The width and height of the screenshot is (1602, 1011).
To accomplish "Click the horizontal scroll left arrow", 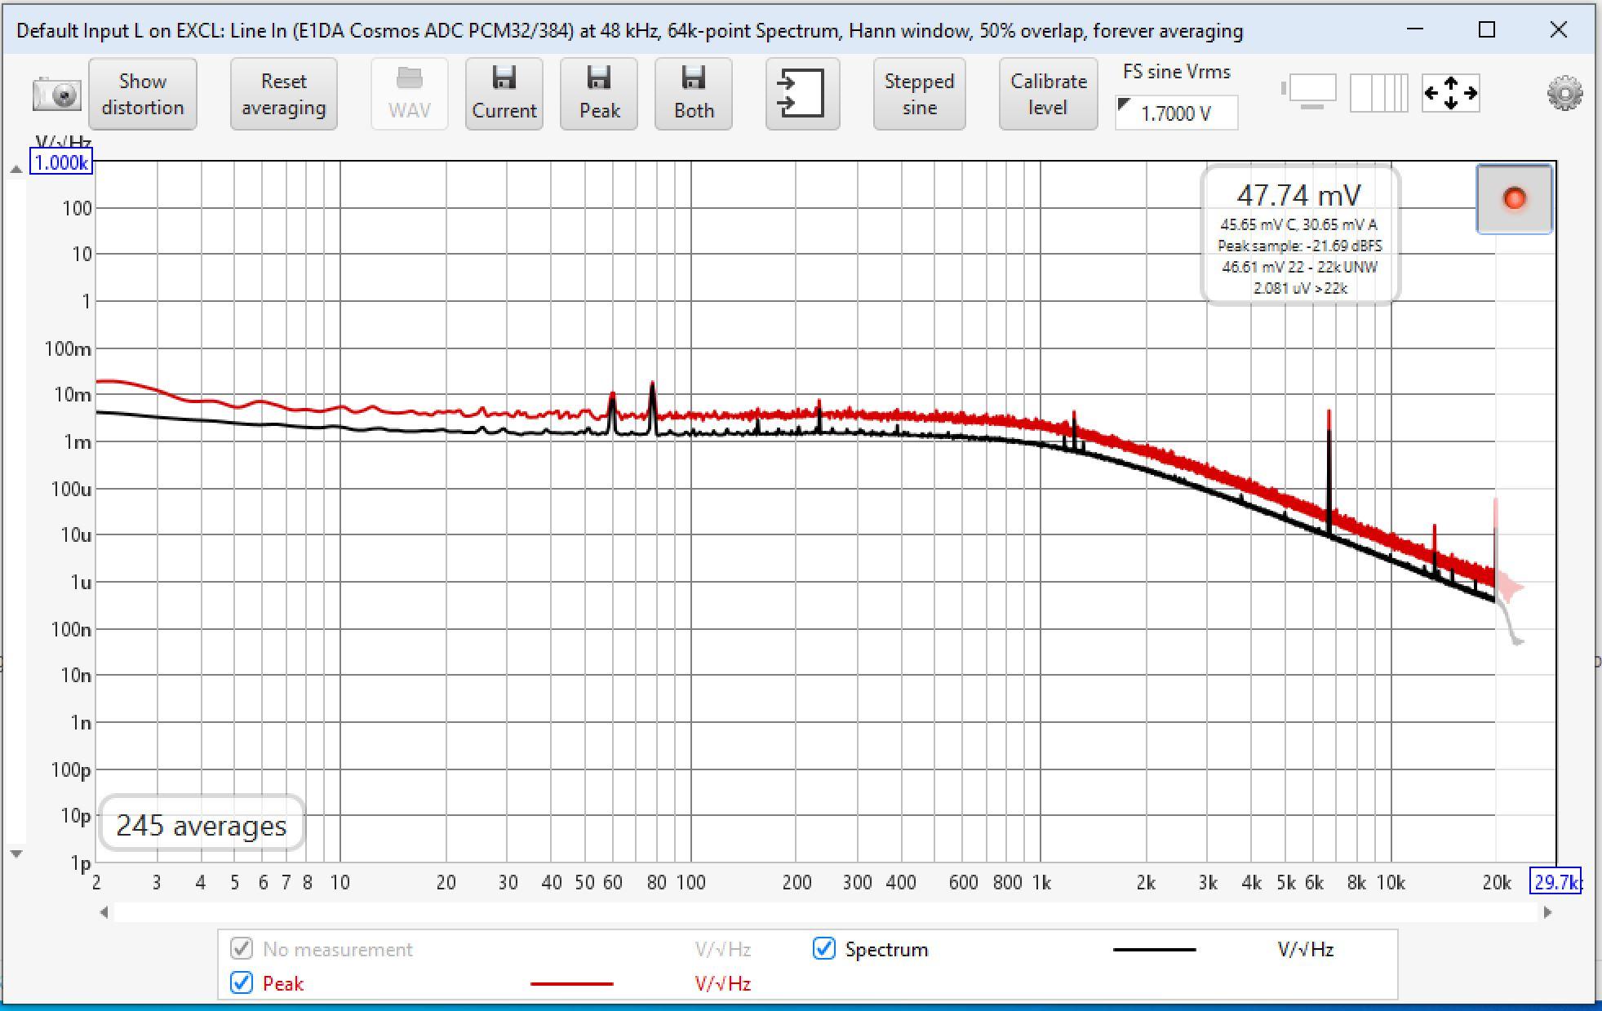I will pyautogui.click(x=104, y=912).
